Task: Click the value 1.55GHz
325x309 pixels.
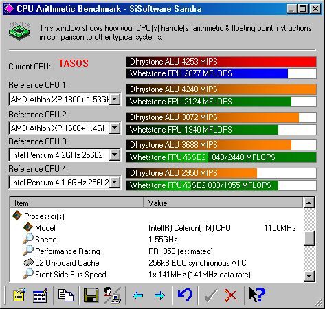Action: tap(163, 240)
